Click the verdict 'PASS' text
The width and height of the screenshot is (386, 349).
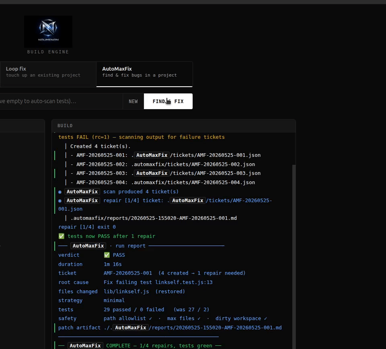[119, 255]
